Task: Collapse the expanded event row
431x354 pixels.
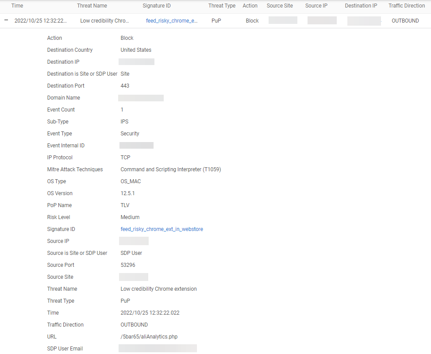Action: point(6,20)
